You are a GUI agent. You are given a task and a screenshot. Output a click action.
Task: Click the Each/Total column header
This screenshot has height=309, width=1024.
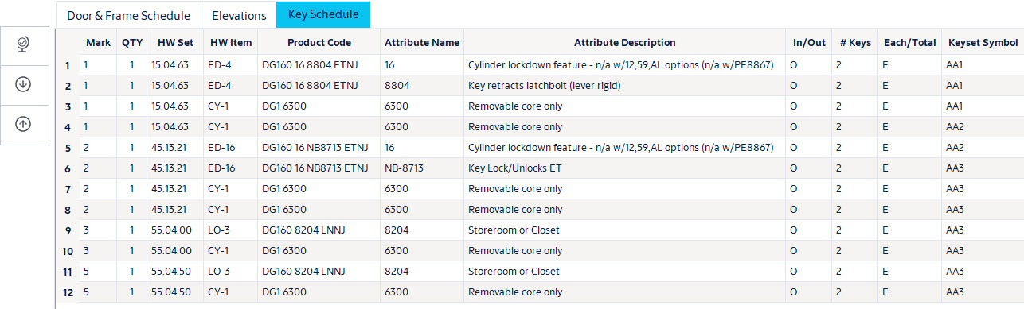(909, 43)
